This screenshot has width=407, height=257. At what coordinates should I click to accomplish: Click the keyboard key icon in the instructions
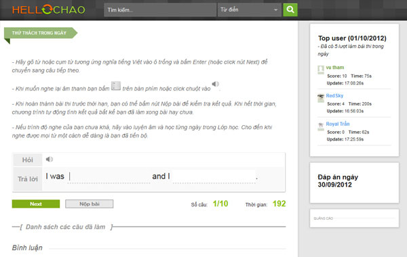coord(116,86)
